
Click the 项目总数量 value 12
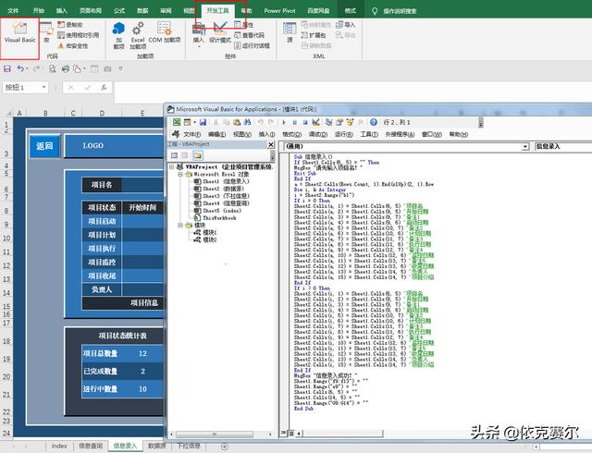(142, 353)
